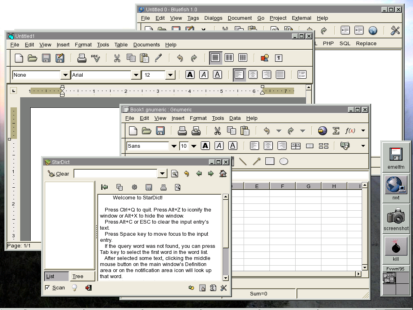Click the StarDict quit door icon

pyautogui.click(x=88, y=287)
